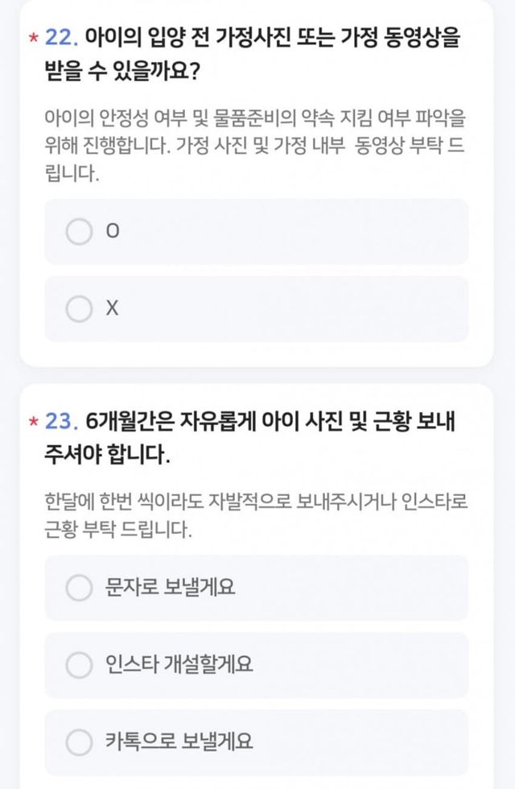Choose the "인스타 개설할게요" radio circle

tap(79, 665)
